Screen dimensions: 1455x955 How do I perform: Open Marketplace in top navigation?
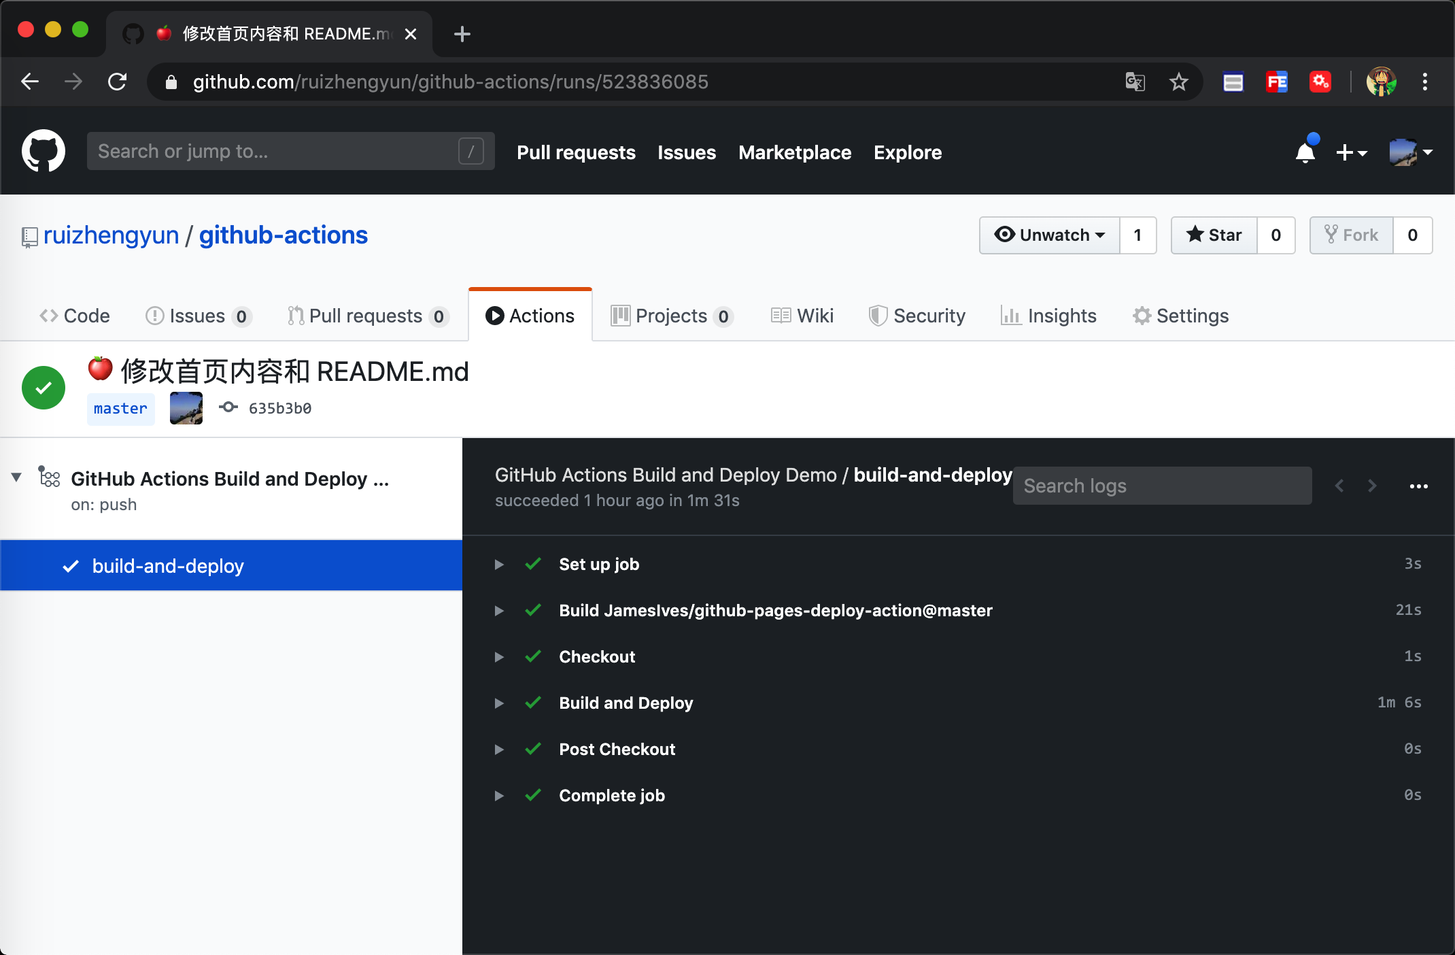point(795,152)
